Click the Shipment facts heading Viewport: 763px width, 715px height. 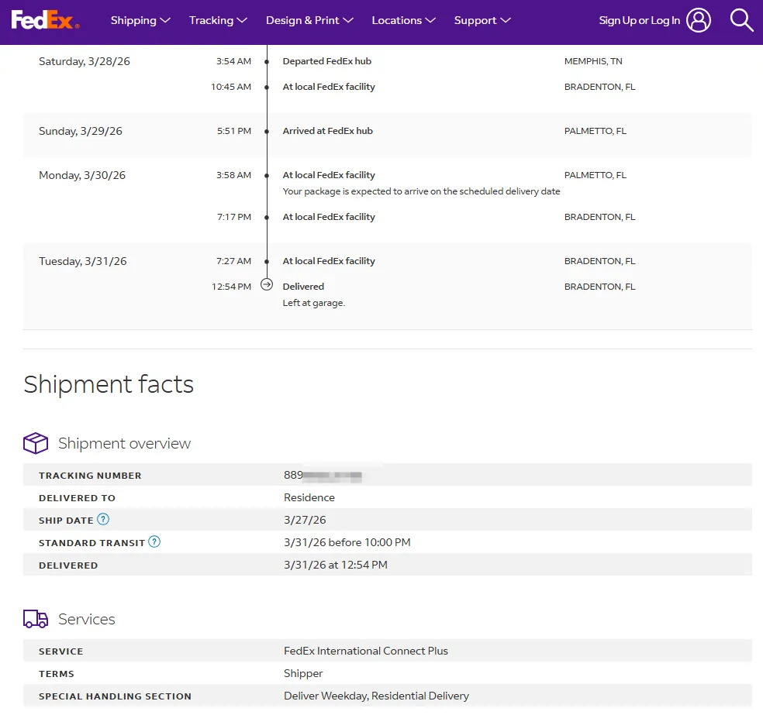[x=109, y=384]
